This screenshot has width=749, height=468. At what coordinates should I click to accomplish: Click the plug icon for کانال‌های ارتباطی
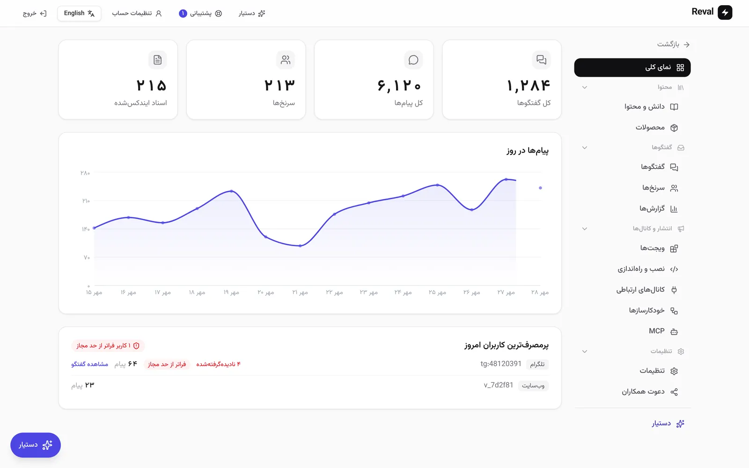pos(674,290)
